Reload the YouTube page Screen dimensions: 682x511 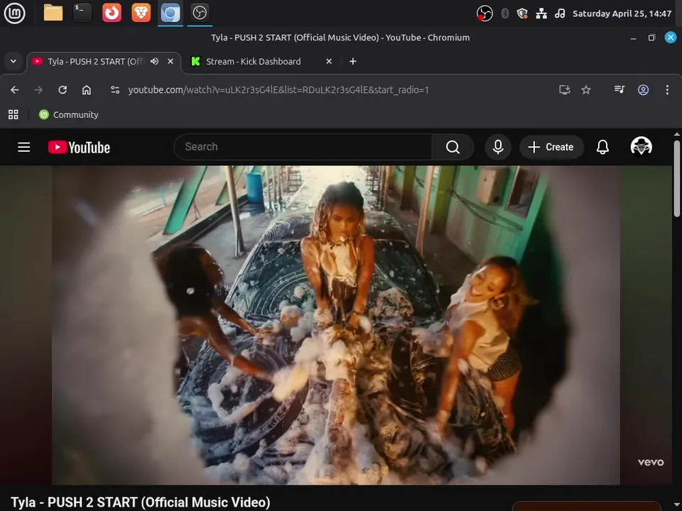63,90
